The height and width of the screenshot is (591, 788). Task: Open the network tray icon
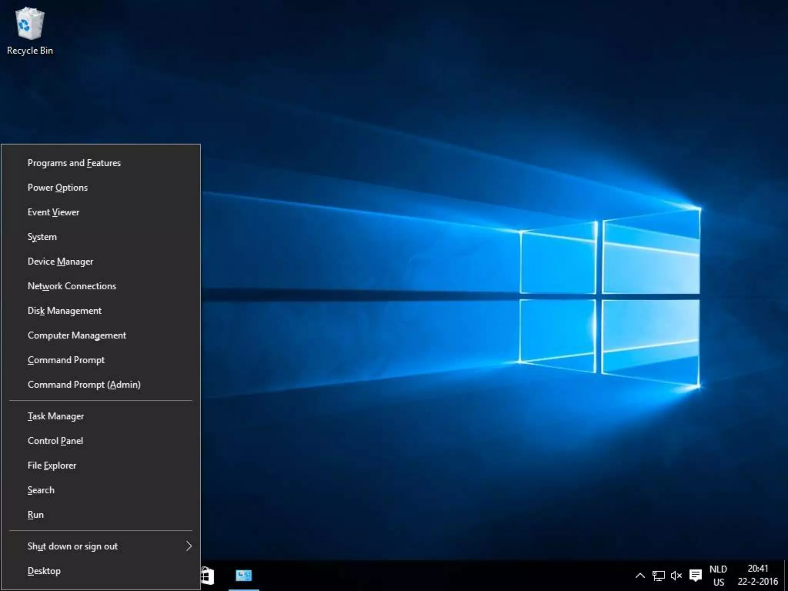pyautogui.click(x=658, y=576)
